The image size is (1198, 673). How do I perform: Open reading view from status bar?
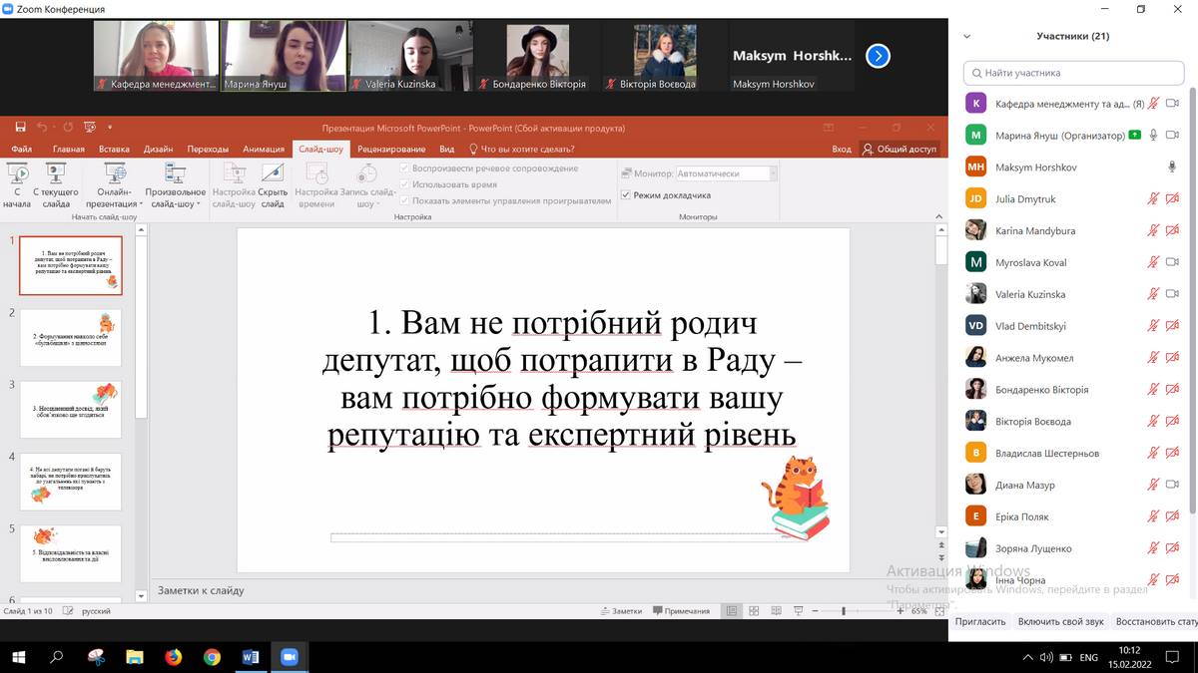point(774,611)
